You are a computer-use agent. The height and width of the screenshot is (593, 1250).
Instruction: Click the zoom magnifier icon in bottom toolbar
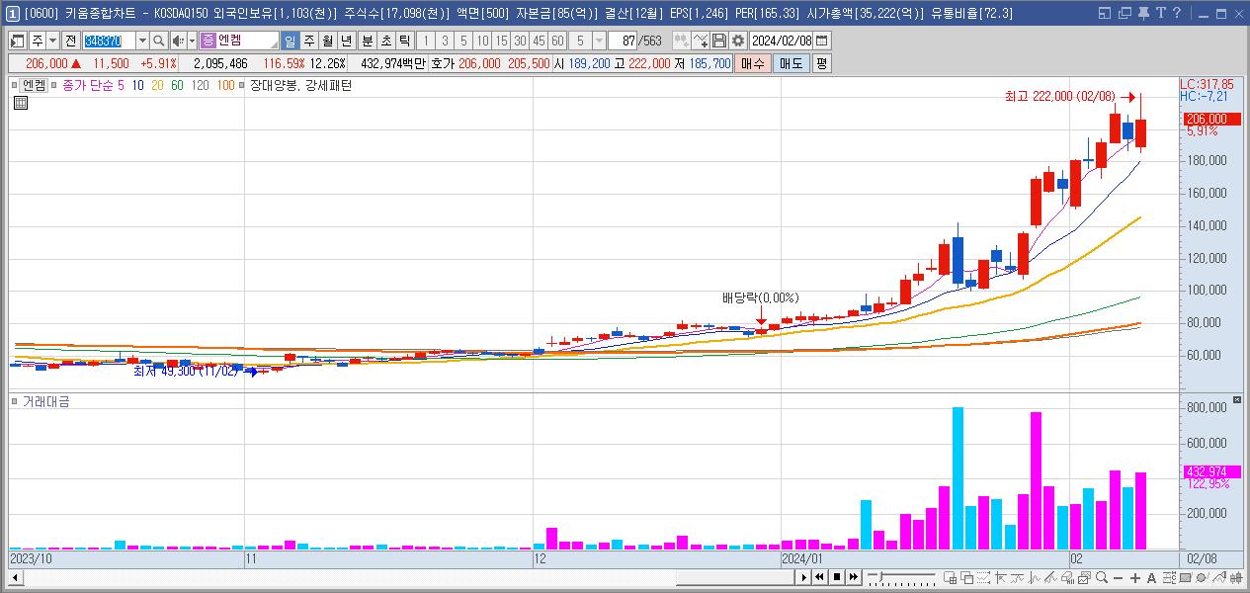click(x=1102, y=577)
